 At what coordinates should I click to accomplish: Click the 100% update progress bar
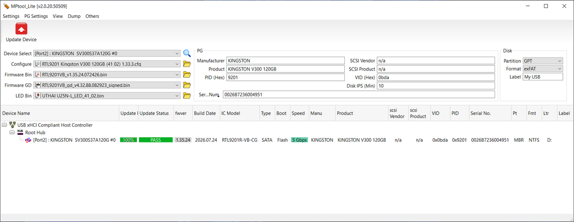point(129,140)
